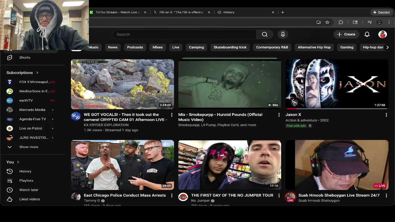
Task: Click the install app icon in address bar
Action: point(318,22)
